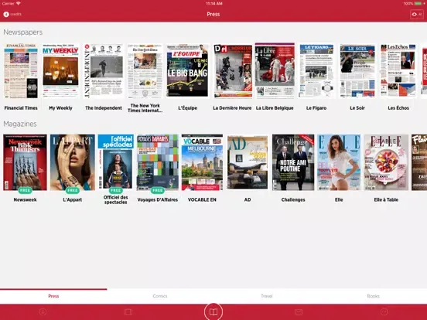
Task: Tap the FREE badge on L'Appart
Action: point(73,190)
